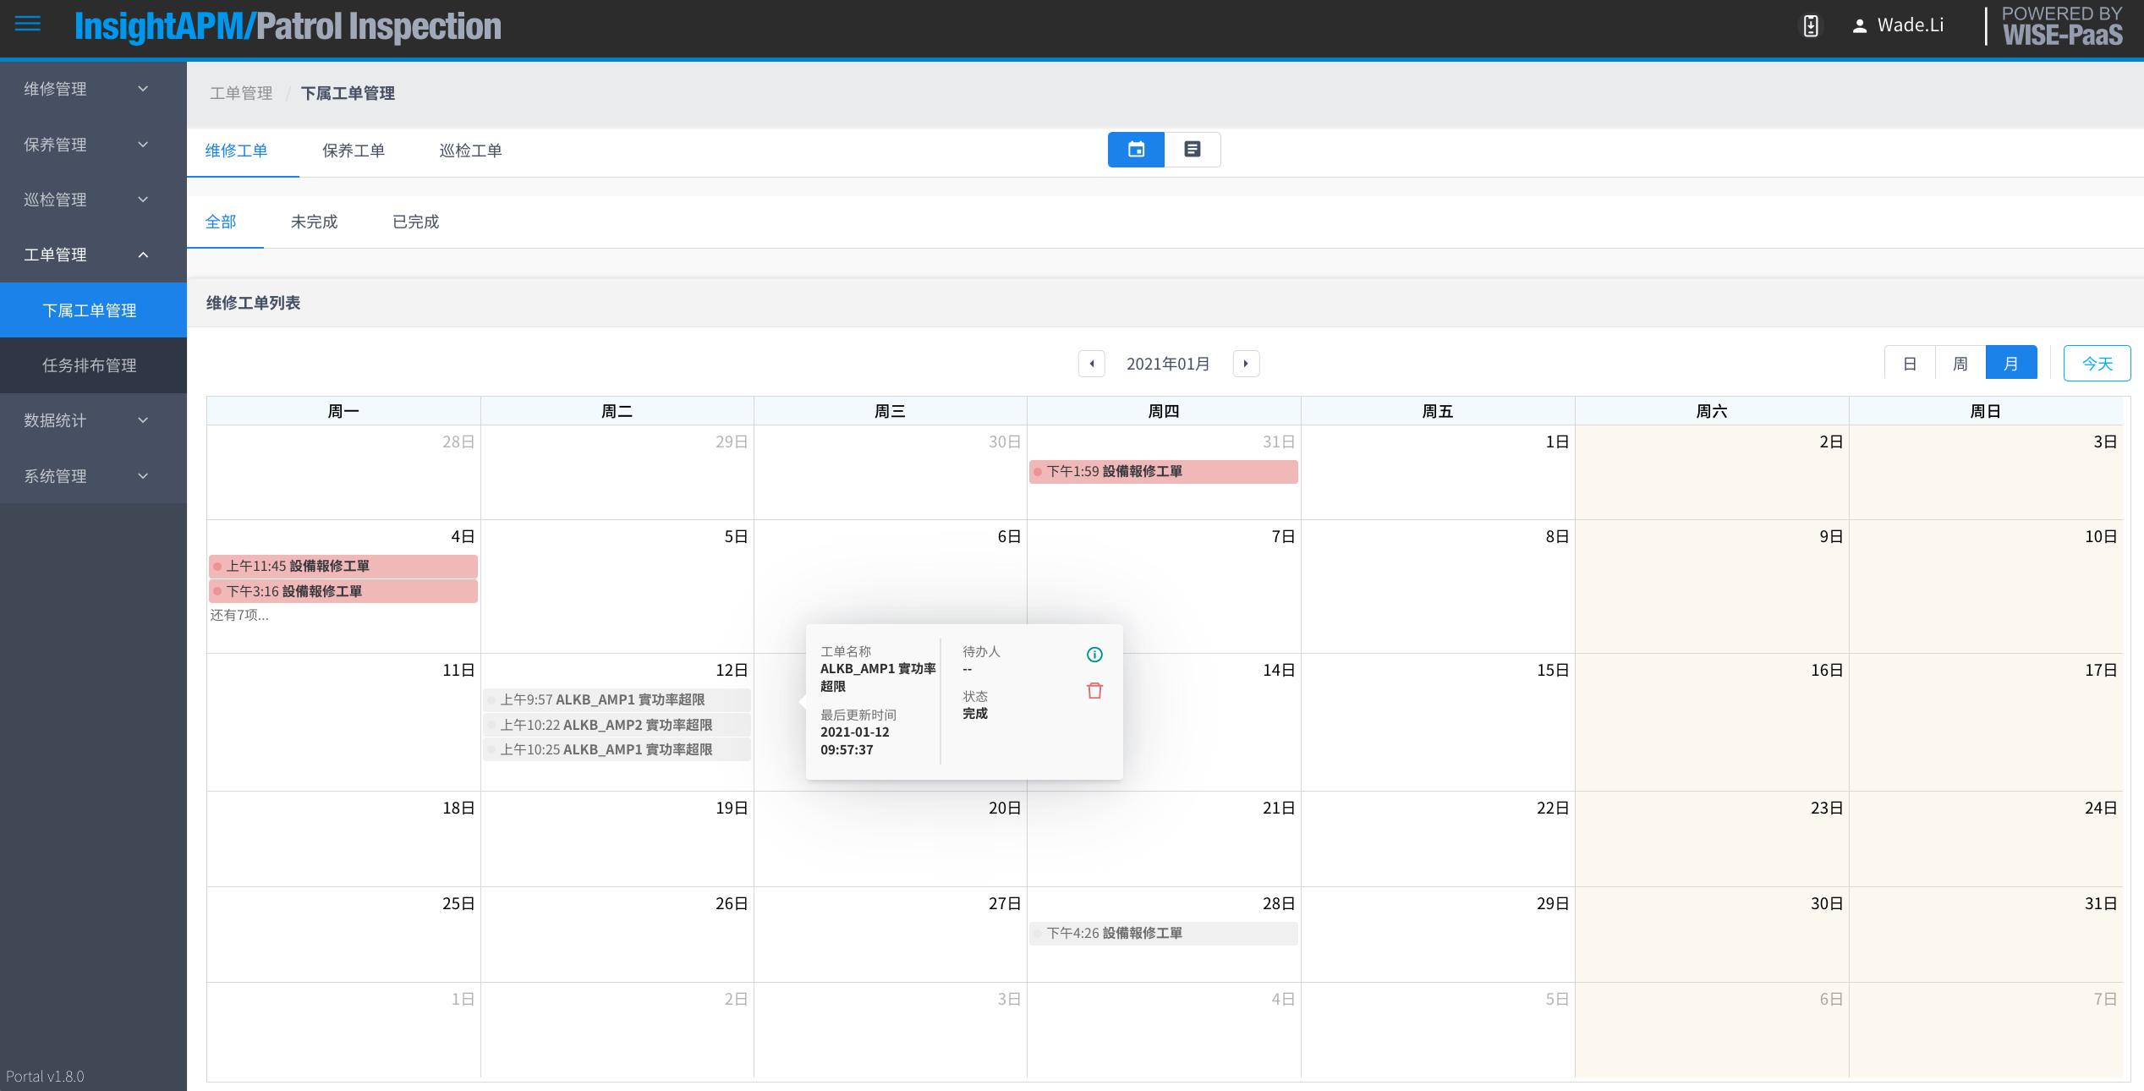The width and height of the screenshot is (2144, 1091).
Task: Click the 今天 button
Action: click(2096, 364)
